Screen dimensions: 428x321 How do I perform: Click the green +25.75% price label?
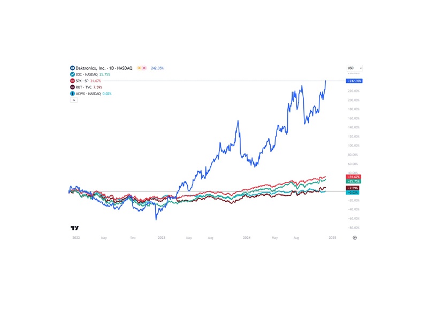click(354, 181)
